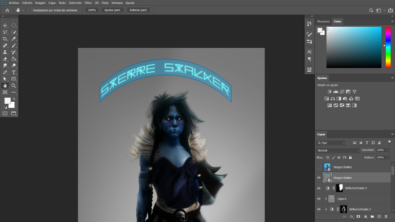Image resolution: width=395 pixels, height=222 pixels.
Task: Select the Crop tool
Action: [5, 39]
